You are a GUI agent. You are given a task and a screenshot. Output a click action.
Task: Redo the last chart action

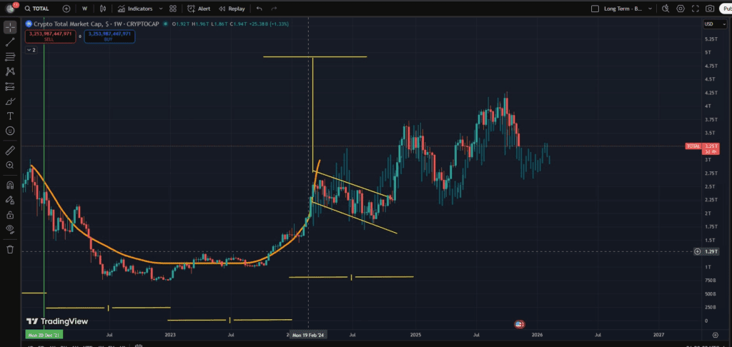coord(274,9)
